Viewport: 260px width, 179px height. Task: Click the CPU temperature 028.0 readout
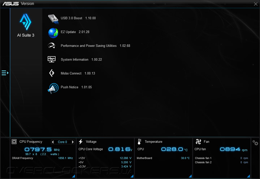(174, 149)
